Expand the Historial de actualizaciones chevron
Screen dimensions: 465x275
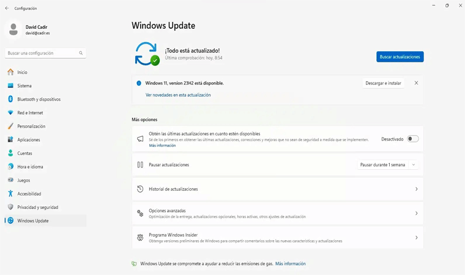coord(417,189)
